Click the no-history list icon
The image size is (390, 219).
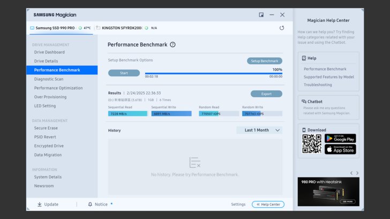click(x=195, y=162)
